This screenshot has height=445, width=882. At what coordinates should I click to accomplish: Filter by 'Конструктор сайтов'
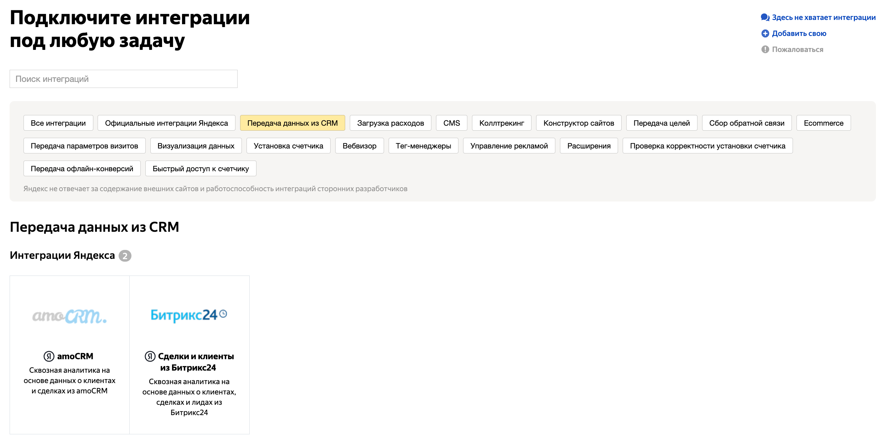tap(579, 123)
